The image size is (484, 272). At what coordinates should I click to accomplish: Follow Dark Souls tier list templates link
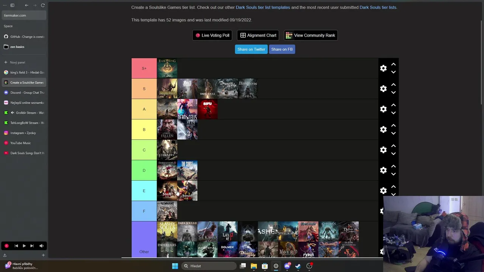tap(263, 7)
